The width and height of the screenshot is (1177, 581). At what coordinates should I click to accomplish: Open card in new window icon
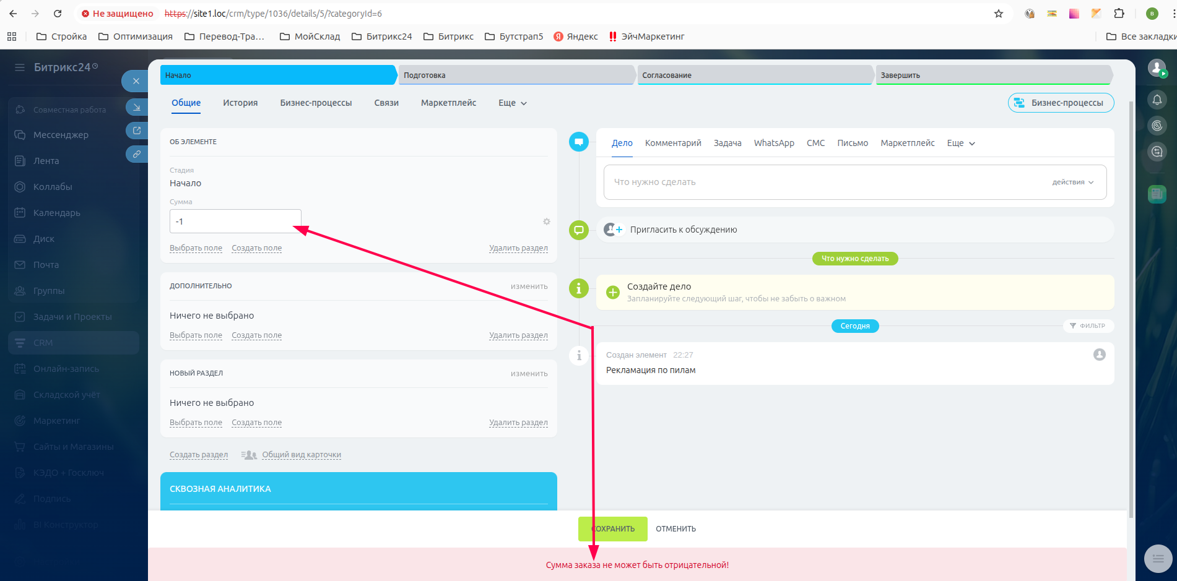[x=137, y=131]
